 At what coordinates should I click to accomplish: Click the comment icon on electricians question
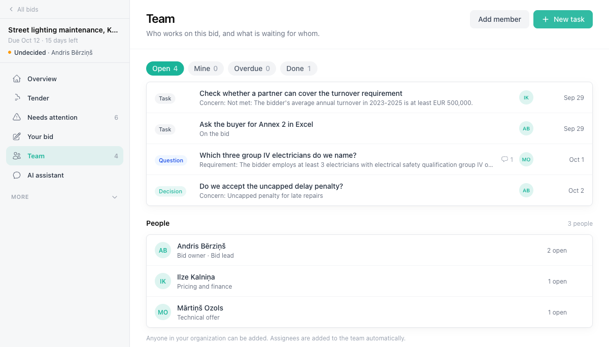(x=504, y=159)
